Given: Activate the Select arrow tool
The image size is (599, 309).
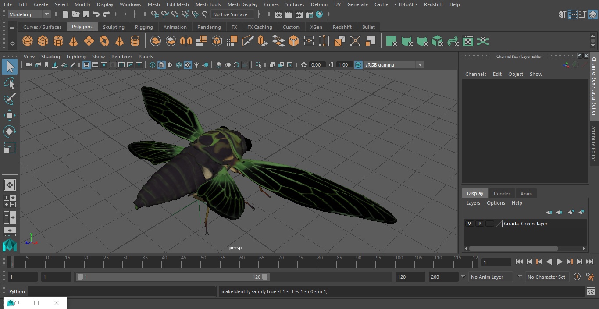Looking at the screenshot, I should pyautogui.click(x=10, y=67).
